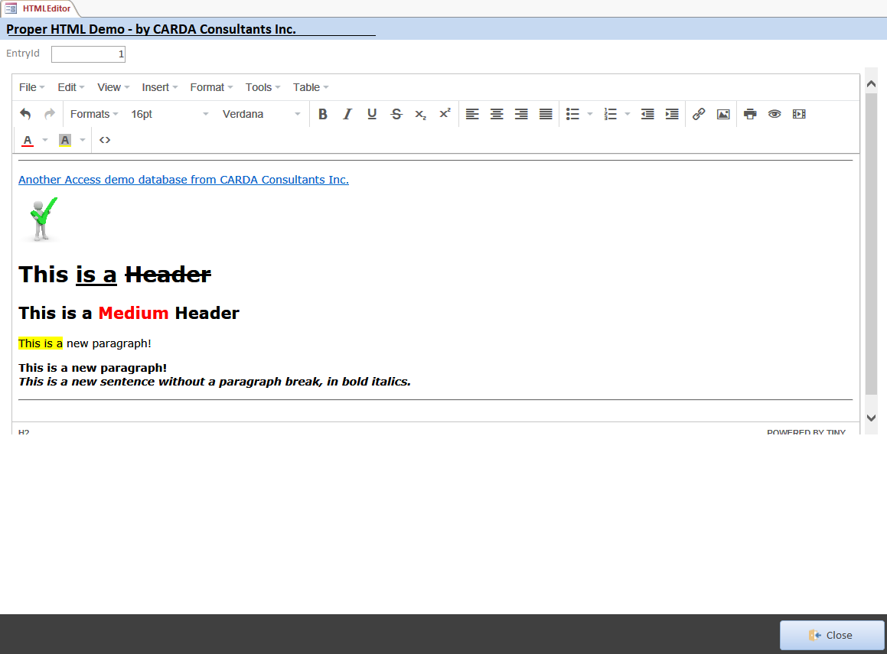Viewport: 887px width, 654px height.
Task: Insert or edit an image
Action: [723, 114]
